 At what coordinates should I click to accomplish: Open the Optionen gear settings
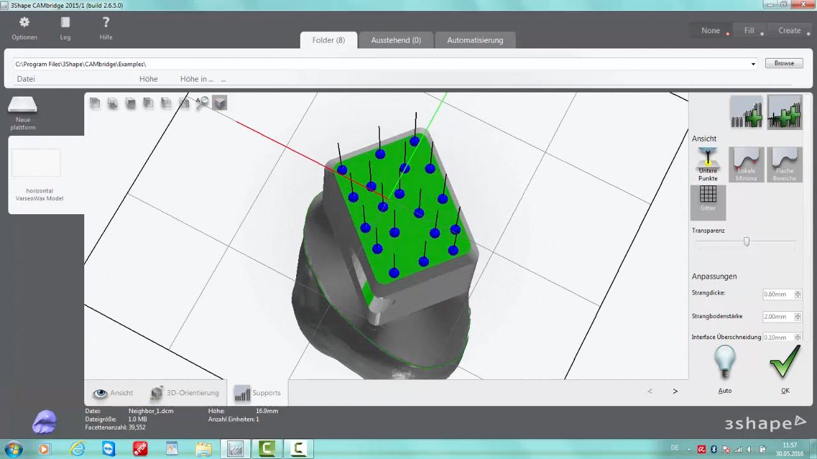coord(24,28)
